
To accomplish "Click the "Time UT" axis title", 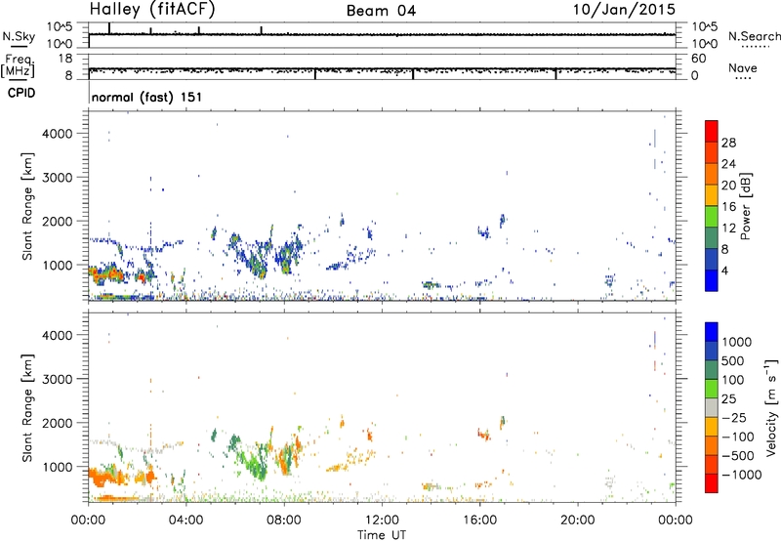I will pos(382,535).
